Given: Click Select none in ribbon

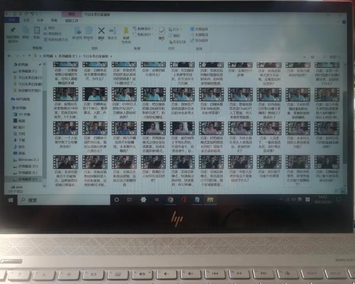Looking at the screenshot, I should click(x=199, y=35).
